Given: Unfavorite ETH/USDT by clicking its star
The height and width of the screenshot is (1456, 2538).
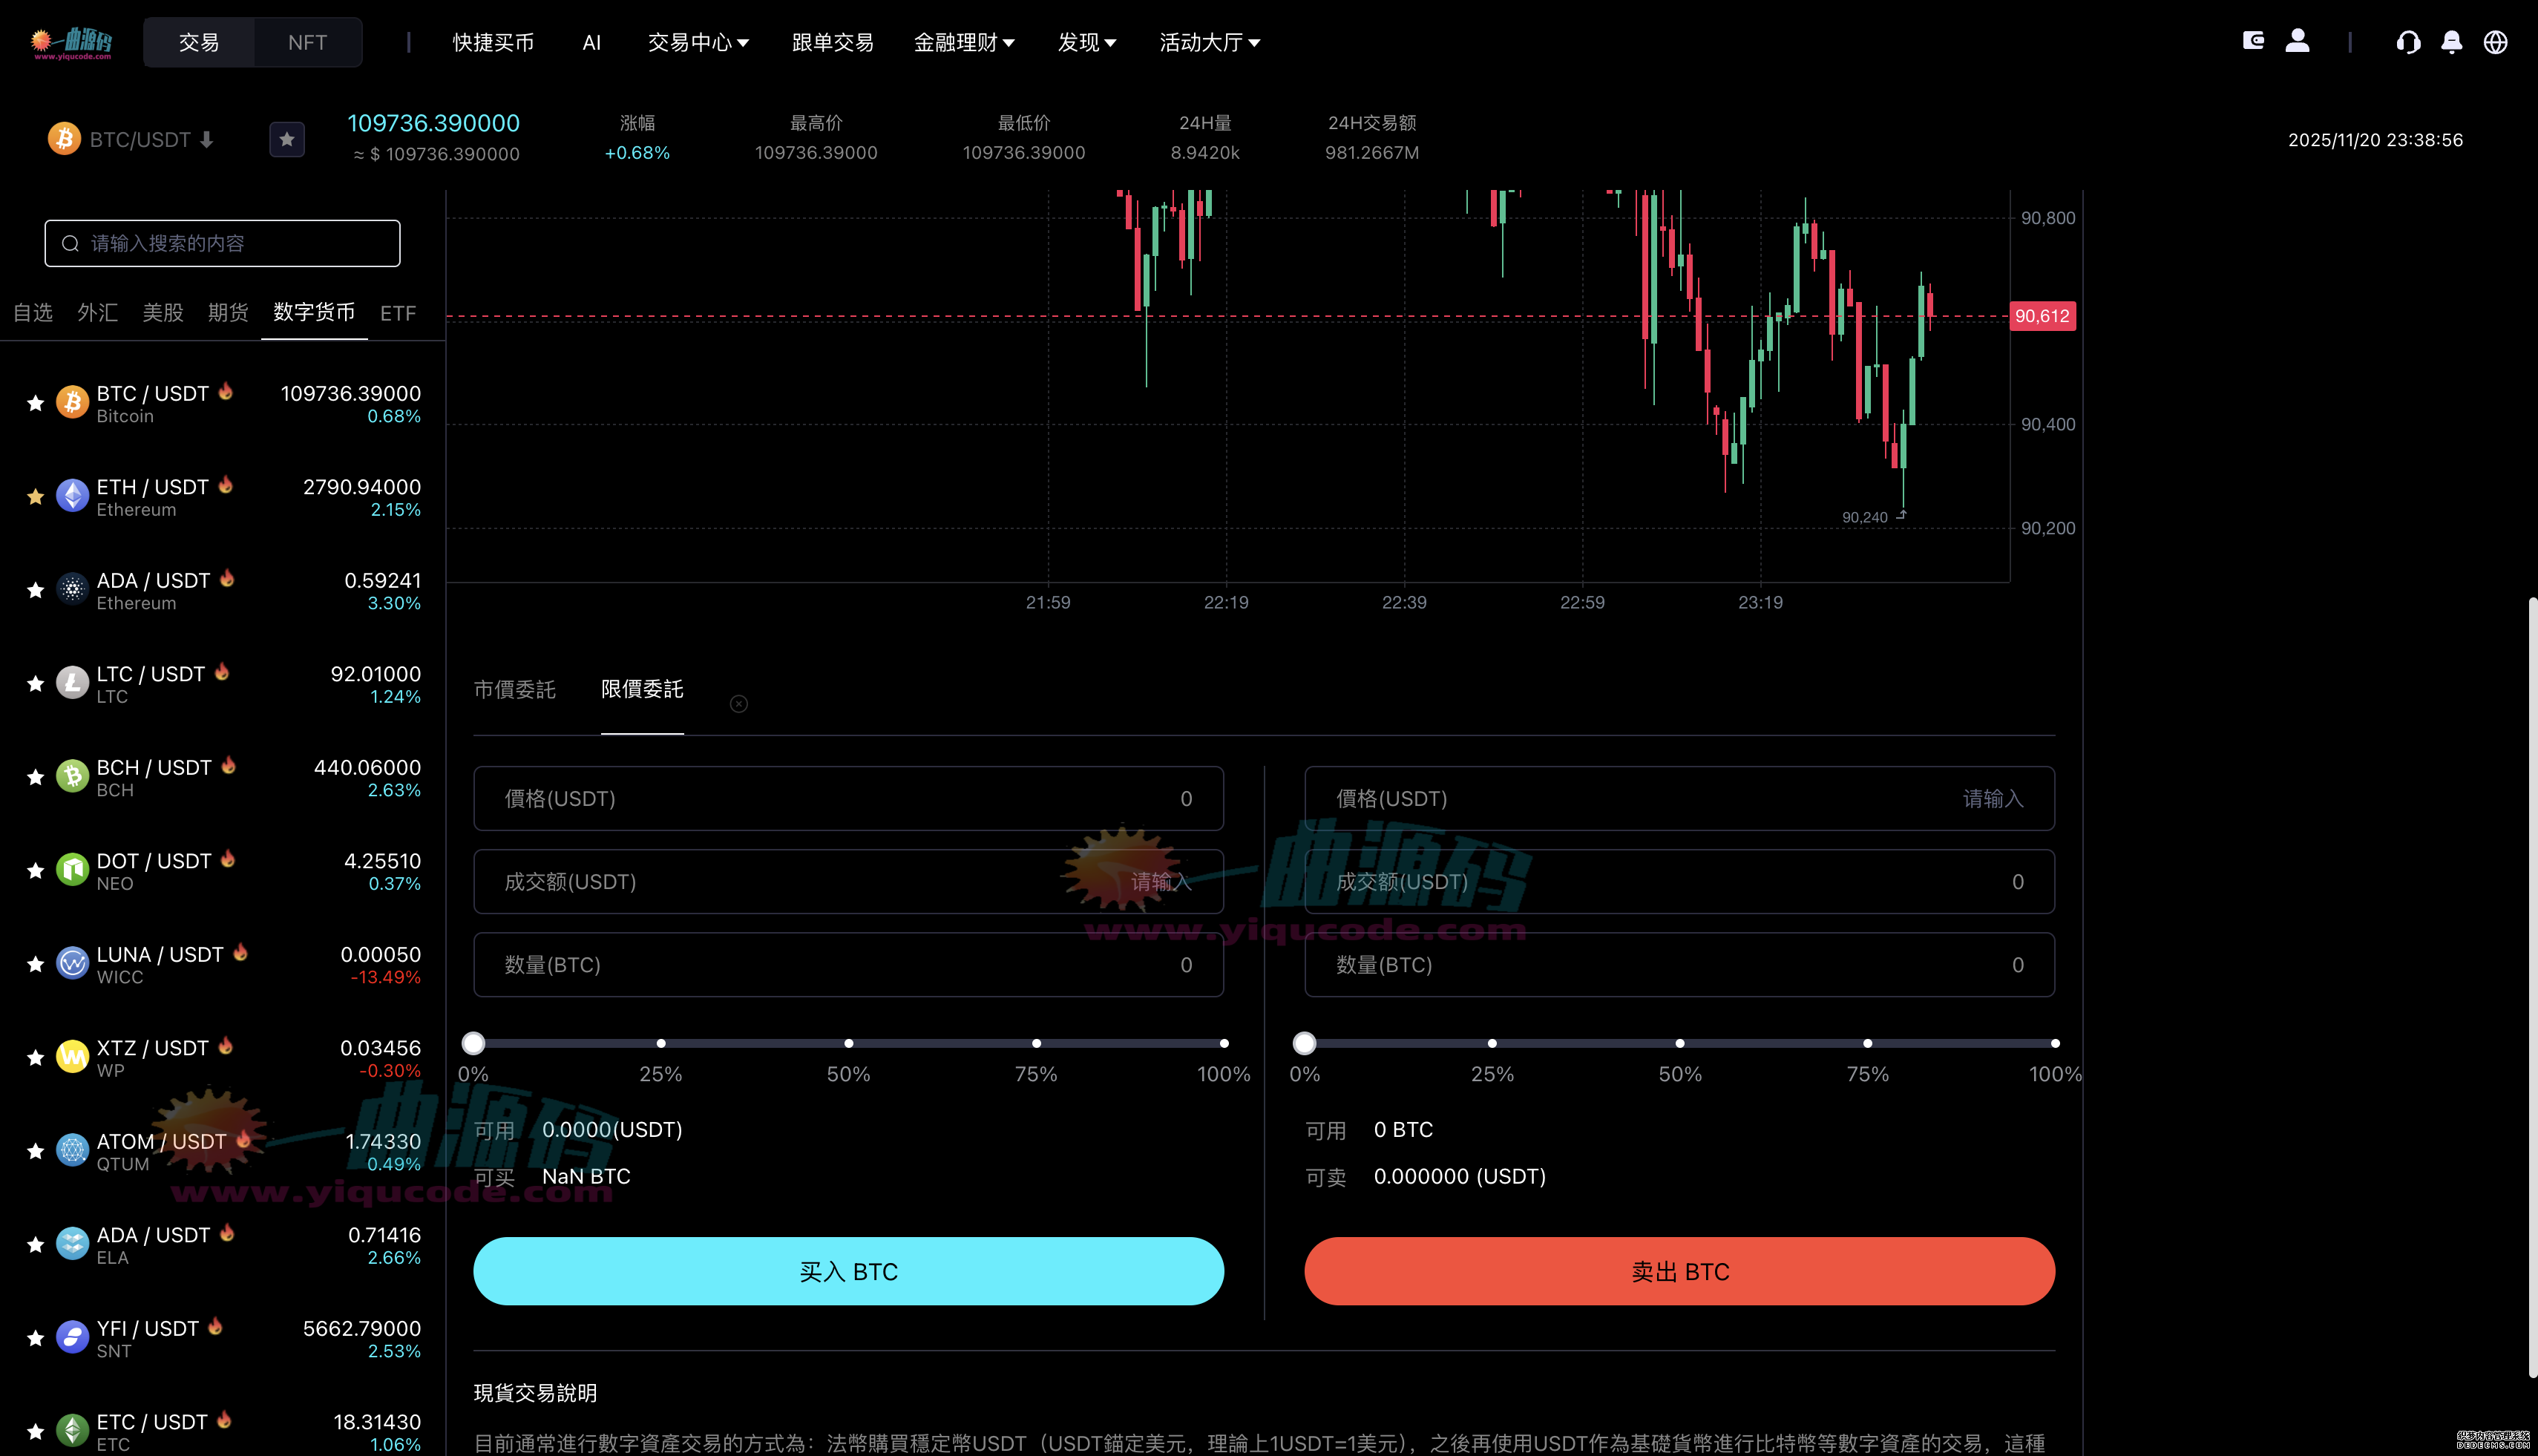Looking at the screenshot, I should [x=35, y=495].
